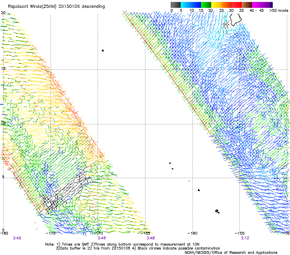Click the small island marker near 17N -170
Screen dimensions: 290x255
103,50
